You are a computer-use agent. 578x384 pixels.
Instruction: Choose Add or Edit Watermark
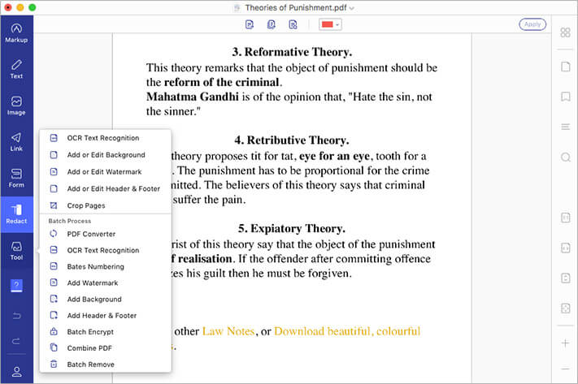(x=106, y=172)
